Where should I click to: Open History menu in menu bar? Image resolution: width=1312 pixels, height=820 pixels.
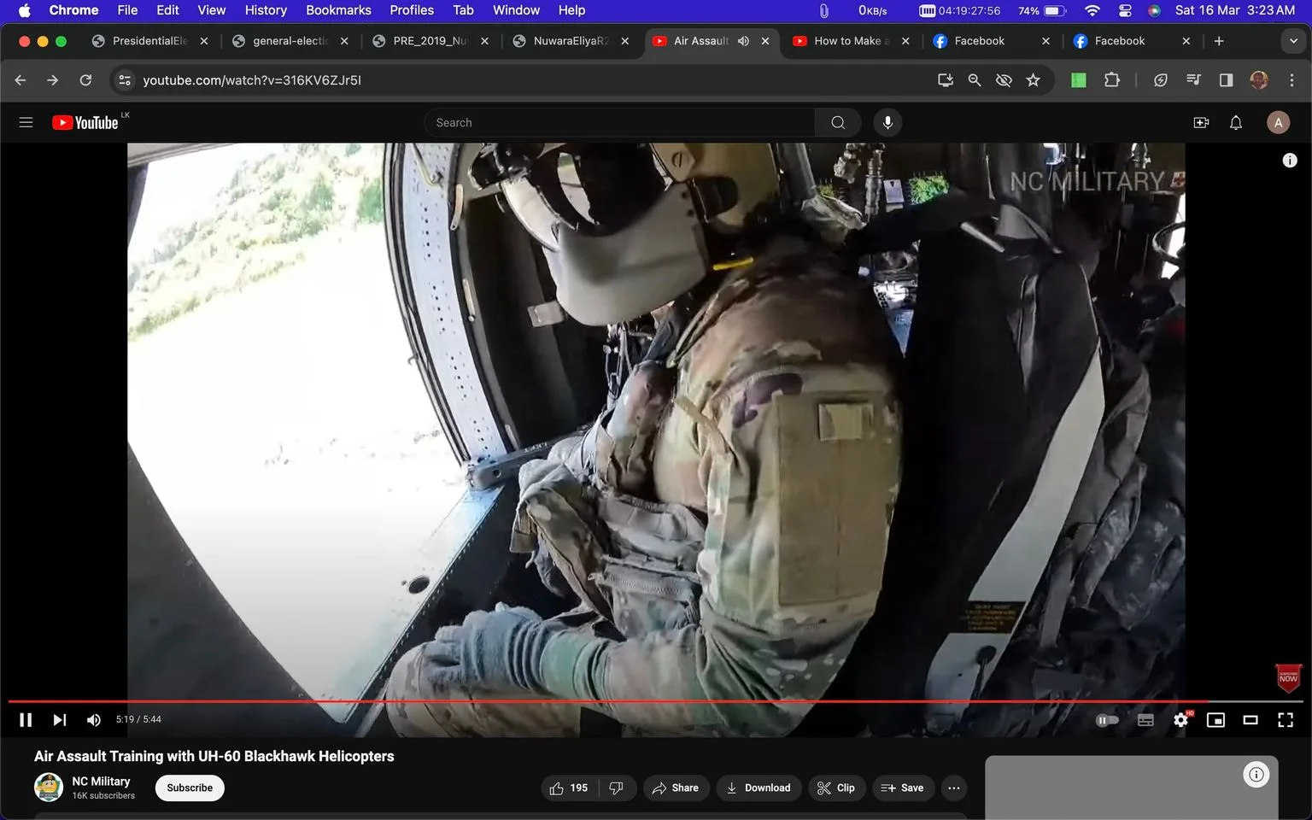click(266, 10)
